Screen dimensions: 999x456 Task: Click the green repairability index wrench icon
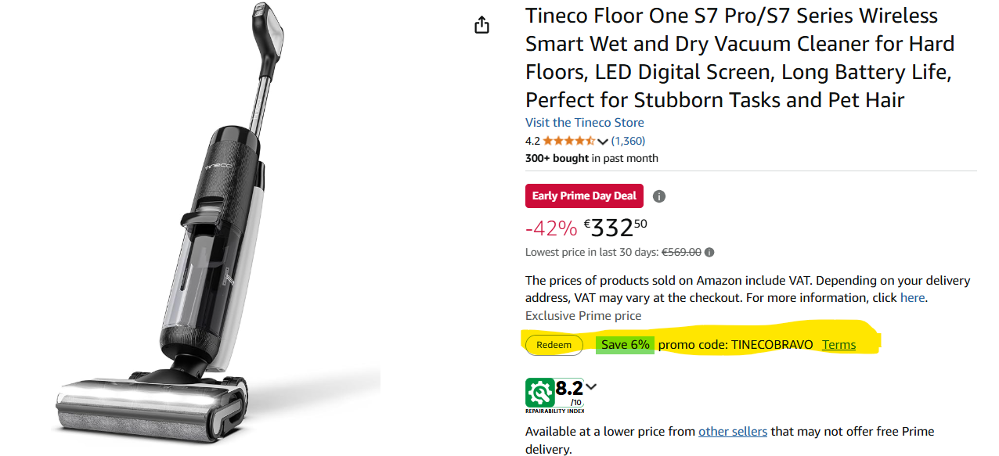pyautogui.click(x=539, y=392)
